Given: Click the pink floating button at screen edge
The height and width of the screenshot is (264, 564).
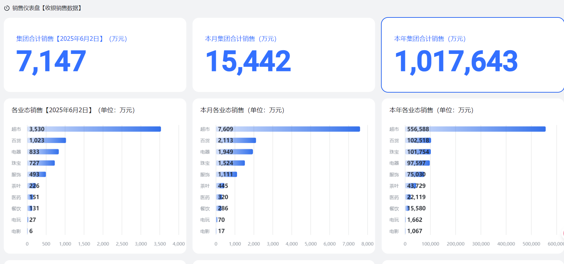Looking at the screenshot, I should (563, 233).
